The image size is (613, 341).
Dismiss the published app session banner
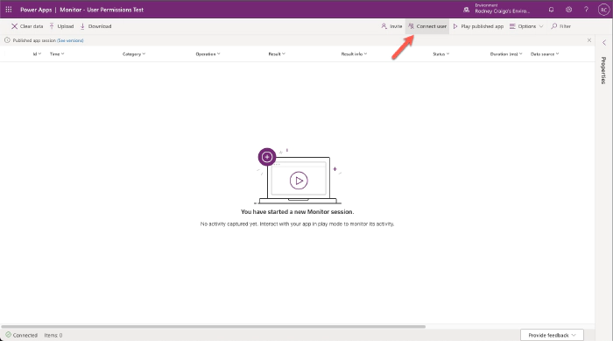tap(589, 40)
